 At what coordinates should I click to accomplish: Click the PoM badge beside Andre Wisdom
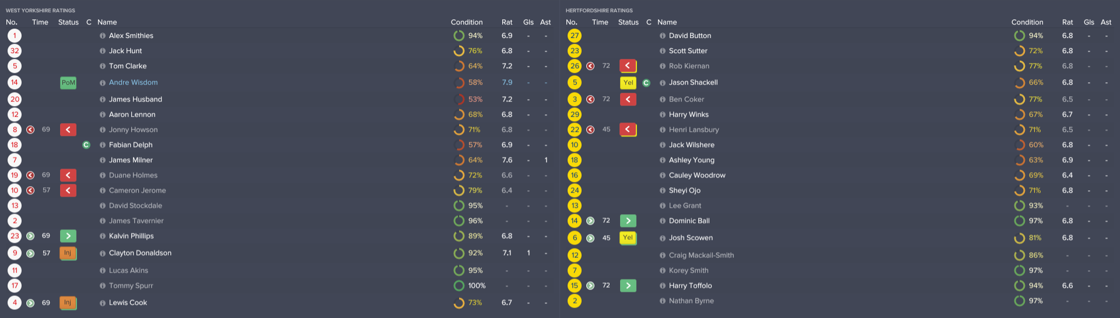pos(68,83)
